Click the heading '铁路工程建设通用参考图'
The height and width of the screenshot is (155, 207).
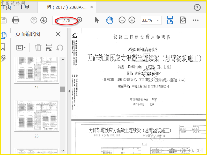pyautogui.click(x=142, y=37)
